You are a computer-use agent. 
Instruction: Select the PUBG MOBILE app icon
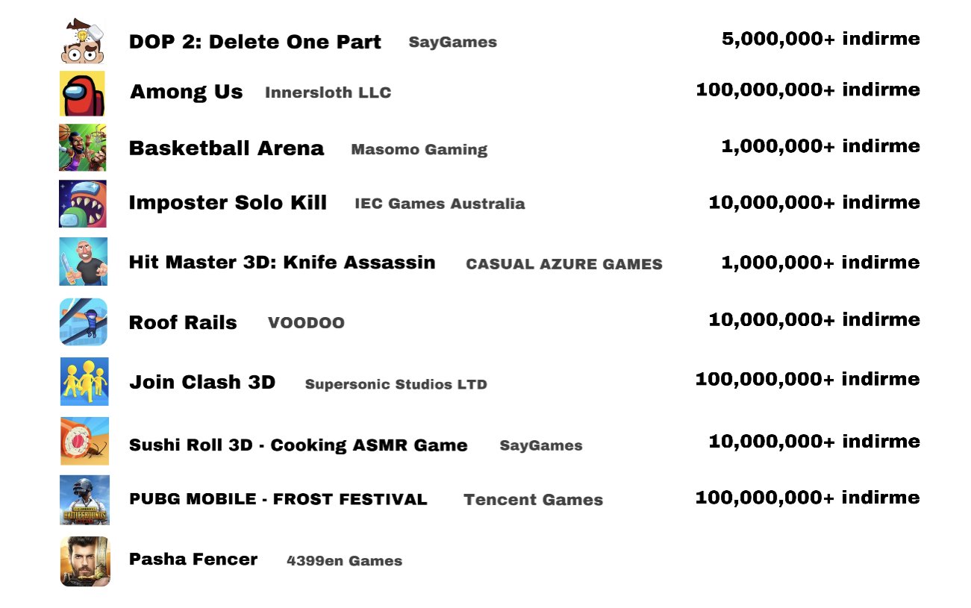click(84, 500)
